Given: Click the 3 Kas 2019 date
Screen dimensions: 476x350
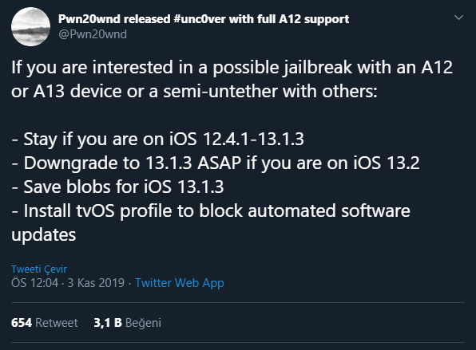Looking at the screenshot, I should [96, 283].
